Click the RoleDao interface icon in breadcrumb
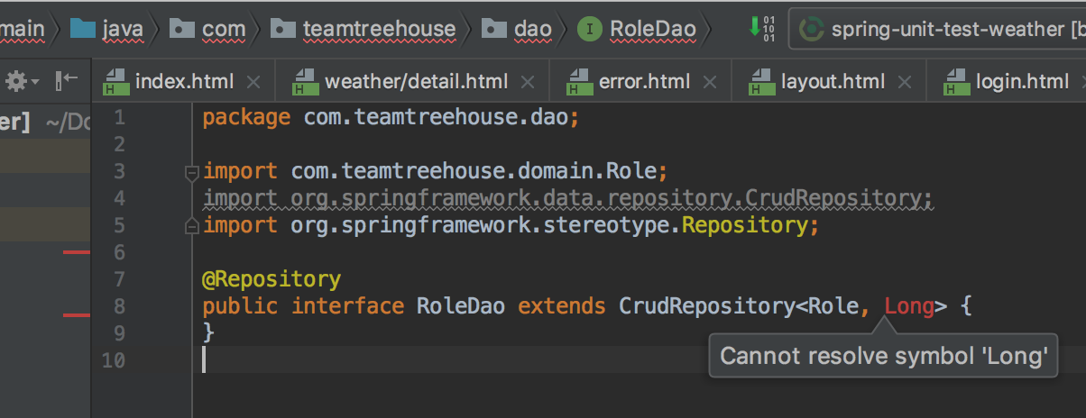 (589, 29)
